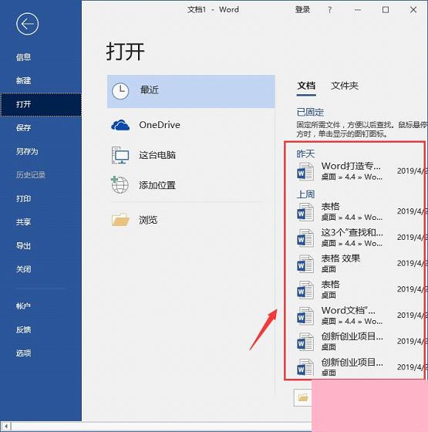Switch to the 文档 tab
Viewport: 428px width, 432px height.
(306, 86)
